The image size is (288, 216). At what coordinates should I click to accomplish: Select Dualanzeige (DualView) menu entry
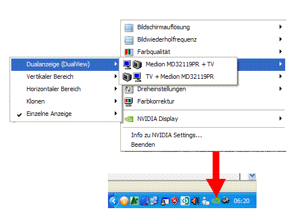[65, 64]
